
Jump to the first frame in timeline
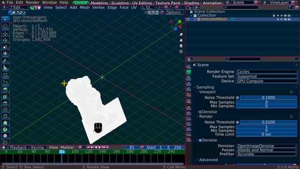tap(89, 147)
